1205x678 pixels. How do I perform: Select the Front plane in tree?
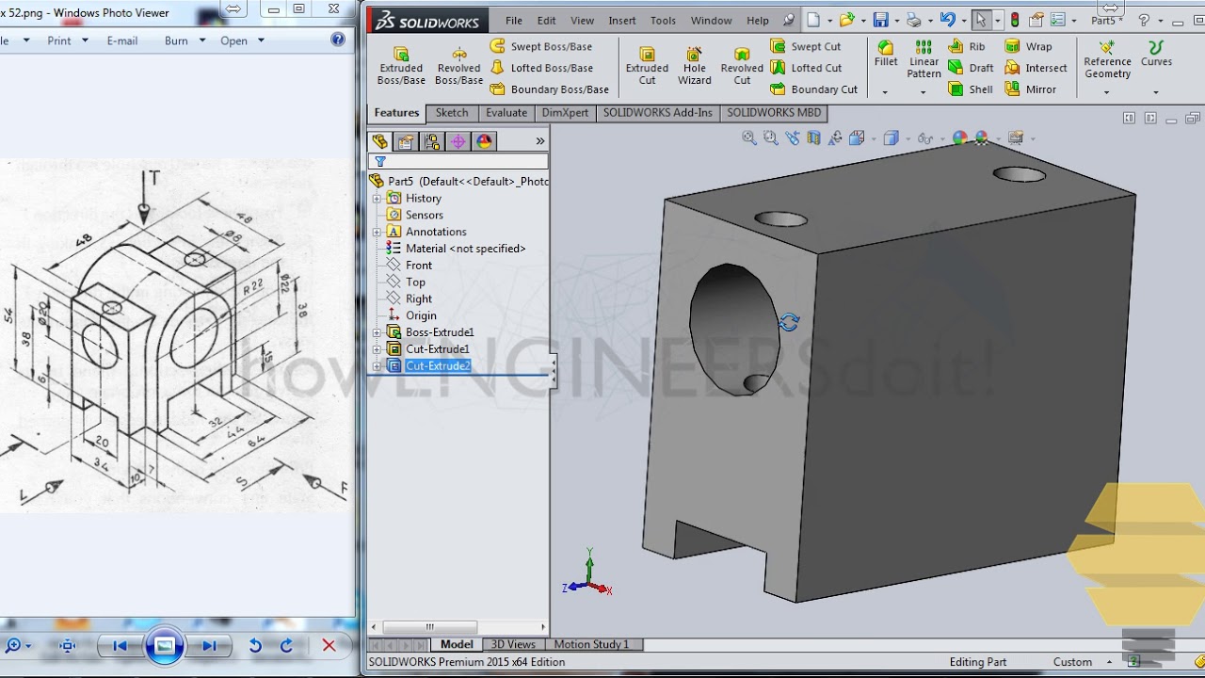419,266
